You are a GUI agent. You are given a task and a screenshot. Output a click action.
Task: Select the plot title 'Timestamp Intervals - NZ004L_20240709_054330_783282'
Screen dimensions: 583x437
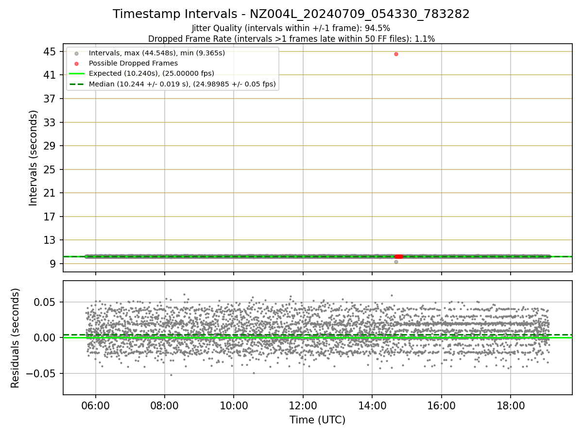pyautogui.click(x=291, y=14)
